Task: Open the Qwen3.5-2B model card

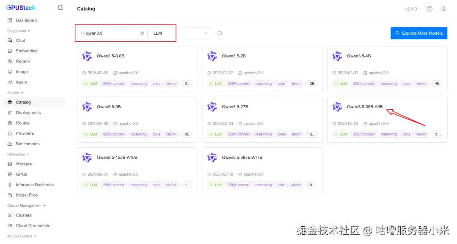Action: [x=262, y=69]
